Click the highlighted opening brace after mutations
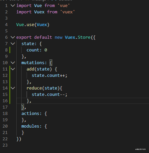Screen dimensions: 149x153 point(51,63)
